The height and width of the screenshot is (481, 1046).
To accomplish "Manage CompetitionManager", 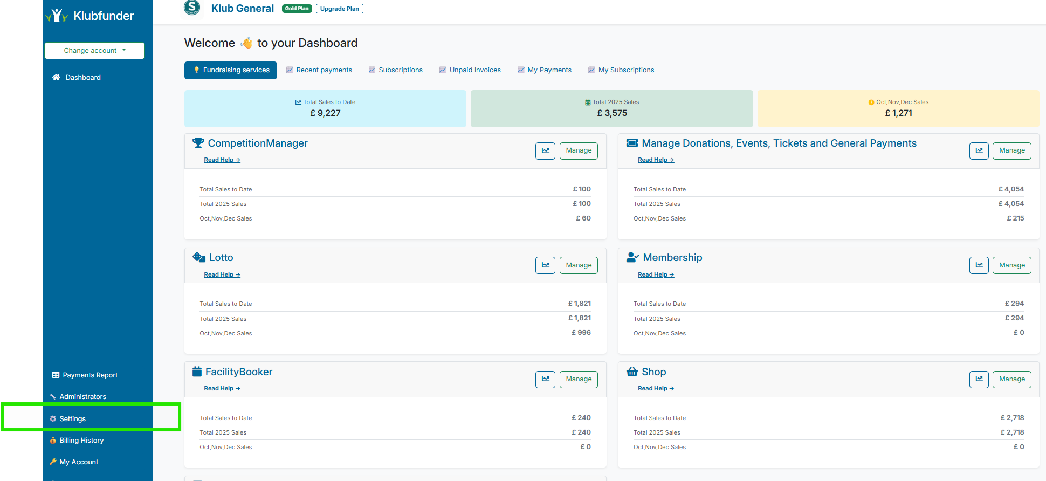I will point(579,150).
